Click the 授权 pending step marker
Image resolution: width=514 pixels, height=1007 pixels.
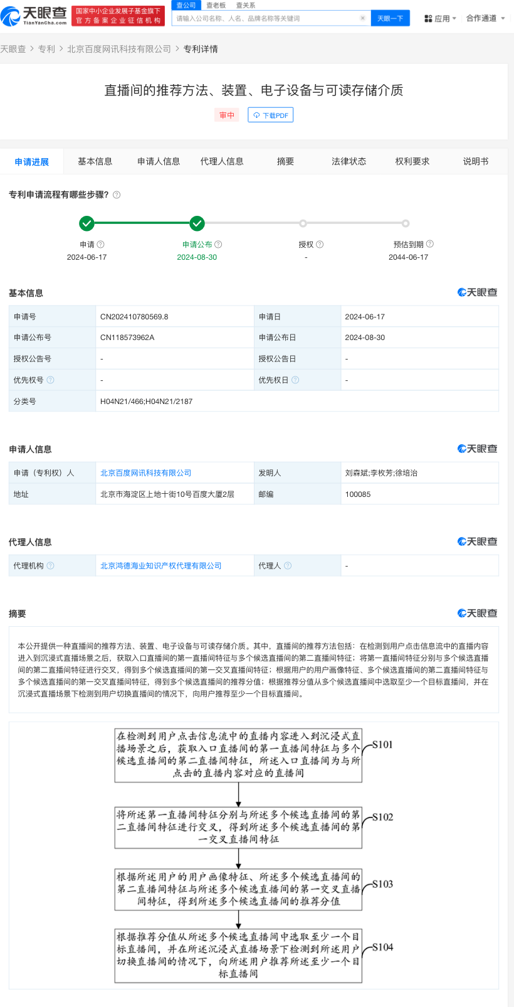(x=303, y=223)
